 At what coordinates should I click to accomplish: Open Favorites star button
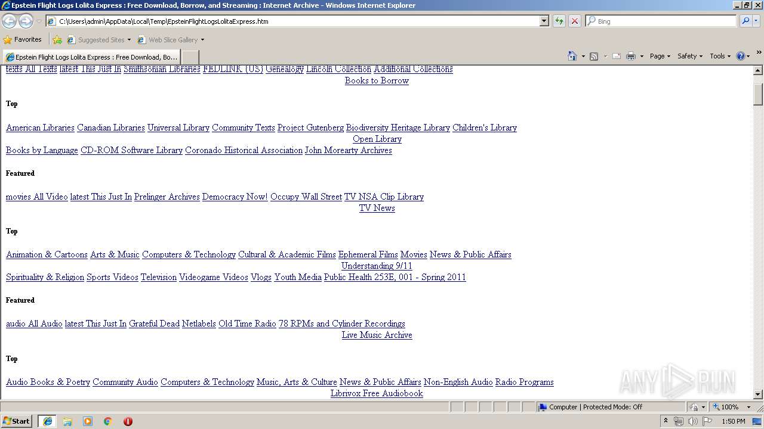tap(23, 40)
